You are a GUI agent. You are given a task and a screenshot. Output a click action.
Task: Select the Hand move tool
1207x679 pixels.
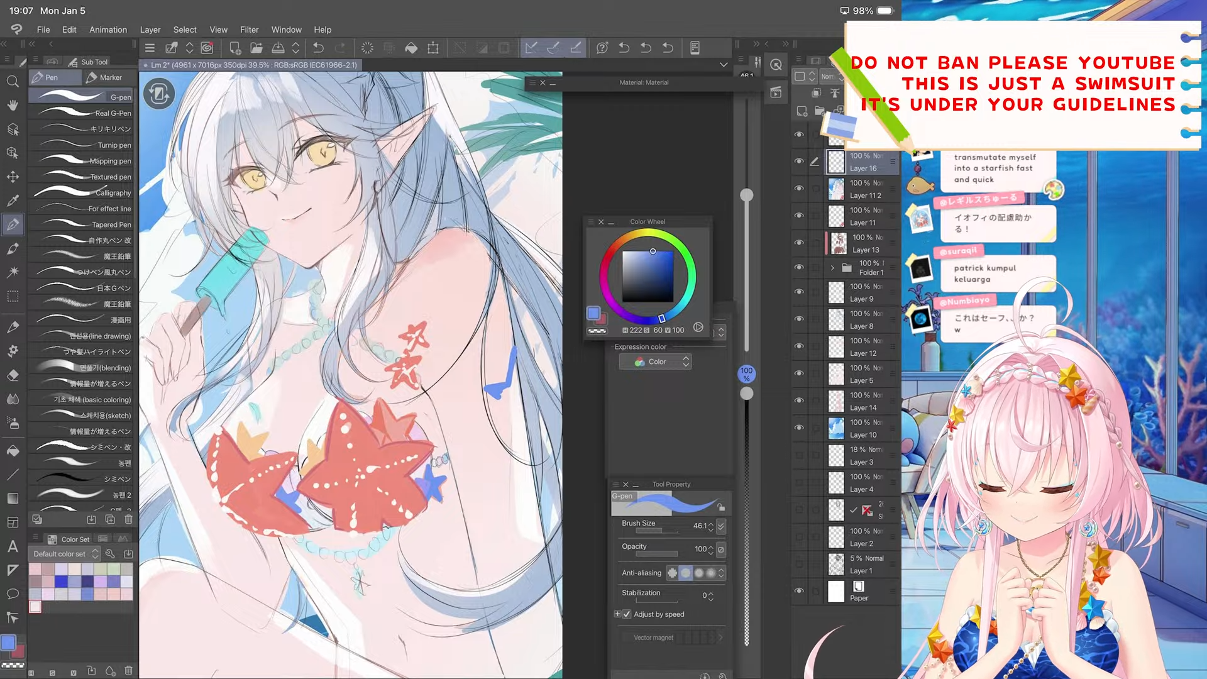pyautogui.click(x=13, y=105)
